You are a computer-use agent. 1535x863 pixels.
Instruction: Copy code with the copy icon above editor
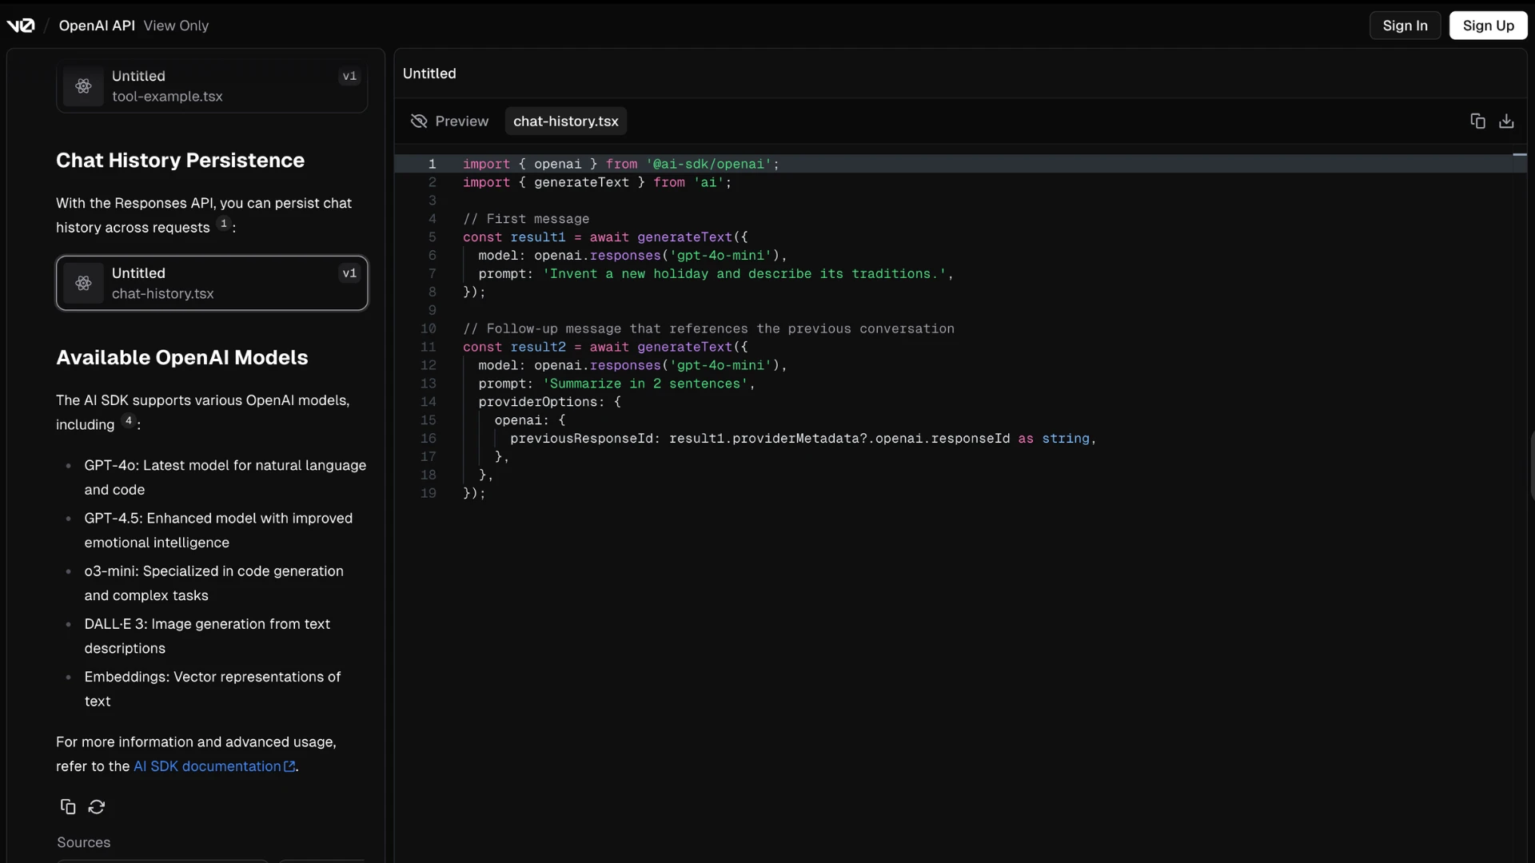(x=1477, y=121)
